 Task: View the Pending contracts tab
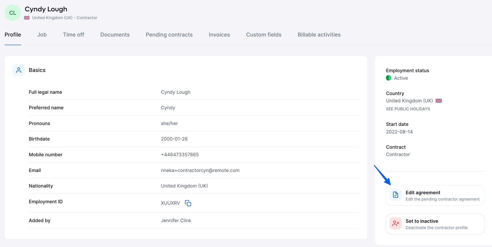pos(169,35)
